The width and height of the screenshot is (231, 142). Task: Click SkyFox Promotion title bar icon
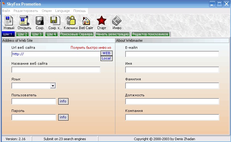tap(3, 3)
